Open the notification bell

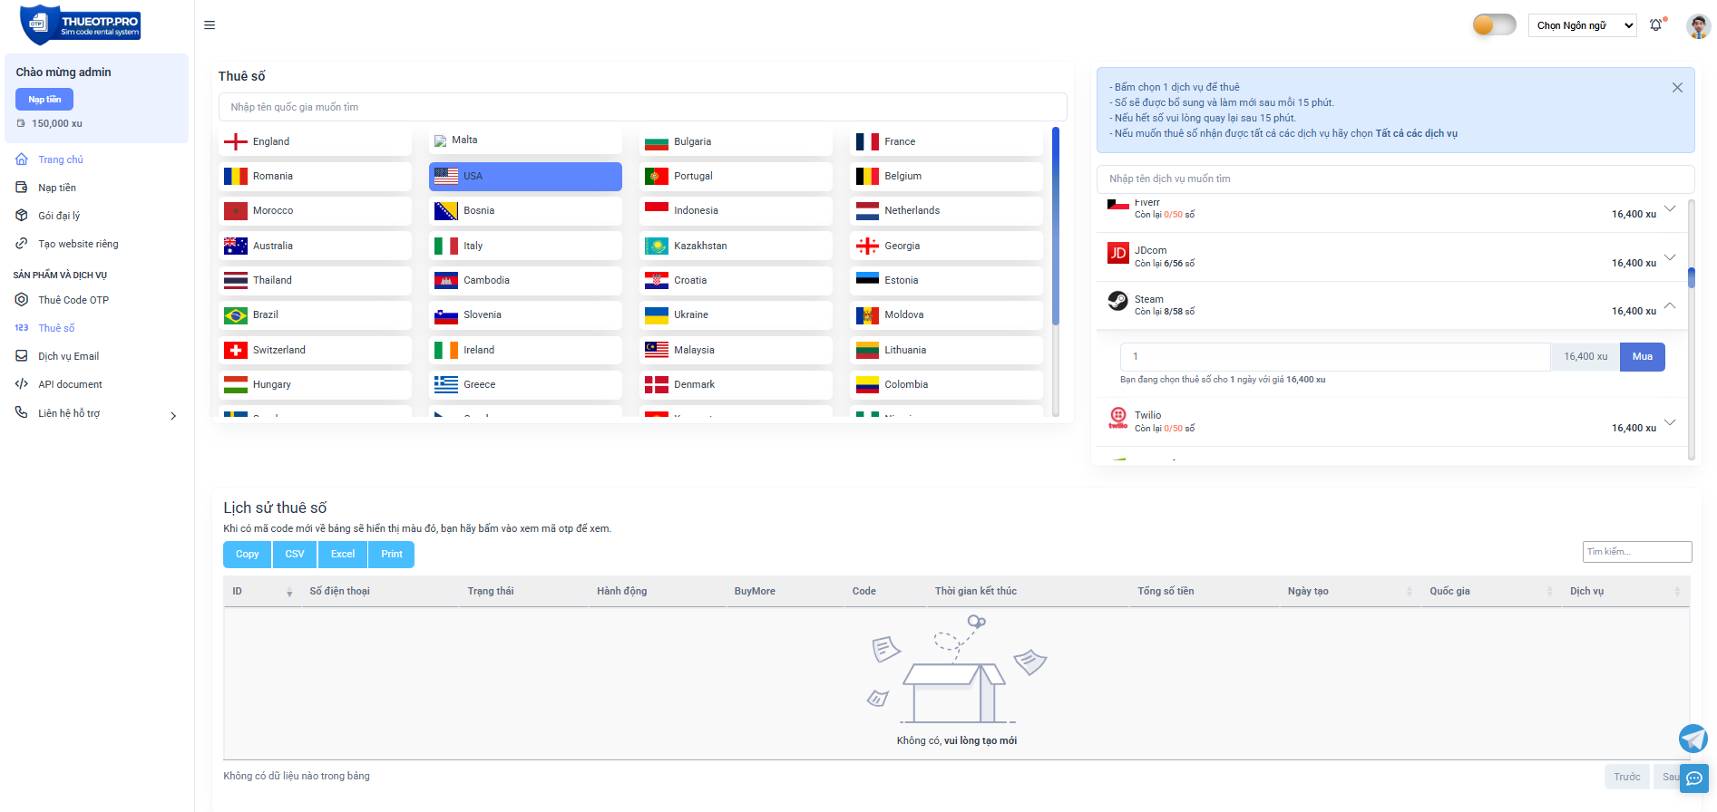[x=1656, y=25]
